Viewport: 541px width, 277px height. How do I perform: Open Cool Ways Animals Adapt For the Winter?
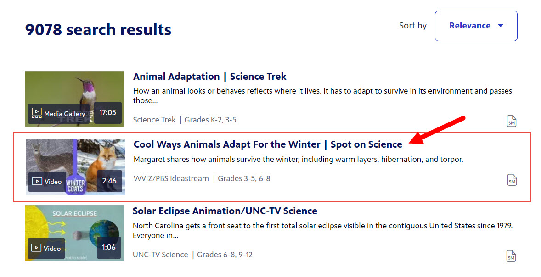(x=267, y=144)
